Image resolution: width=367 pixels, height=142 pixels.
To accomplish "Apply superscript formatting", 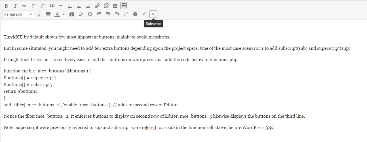I will click(x=144, y=14).
